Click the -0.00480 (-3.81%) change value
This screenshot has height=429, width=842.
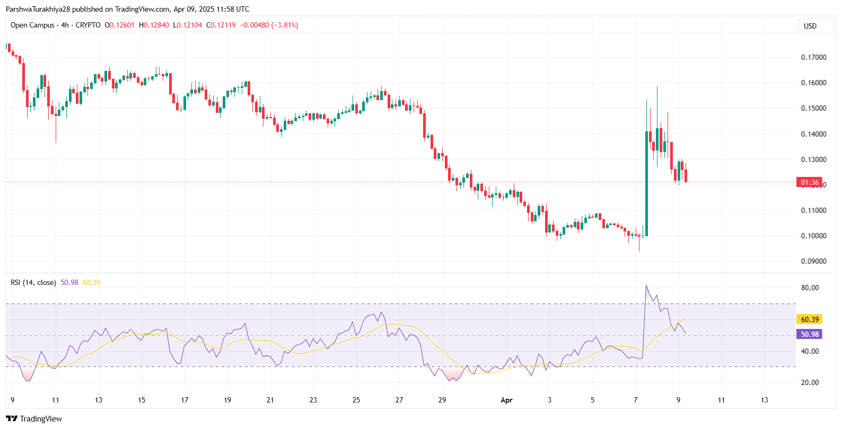[x=269, y=25]
